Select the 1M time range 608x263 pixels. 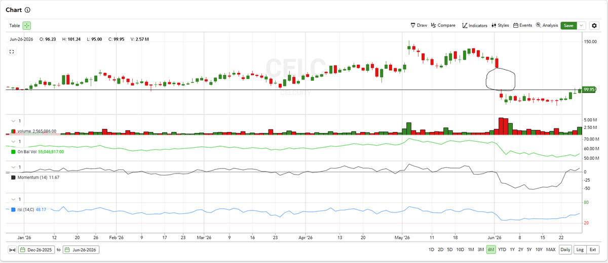(x=471, y=250)
